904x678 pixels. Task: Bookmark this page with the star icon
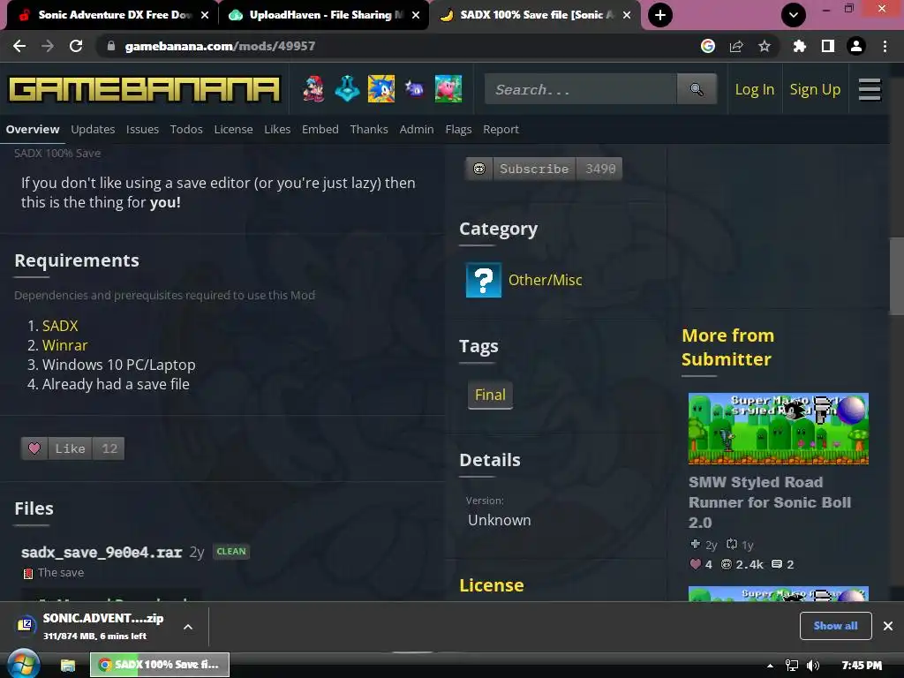tap(764, 46)
